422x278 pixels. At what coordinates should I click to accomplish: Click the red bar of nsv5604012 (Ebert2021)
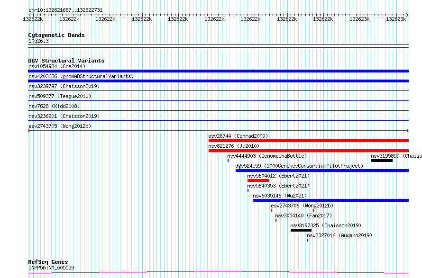click(258, 180)
